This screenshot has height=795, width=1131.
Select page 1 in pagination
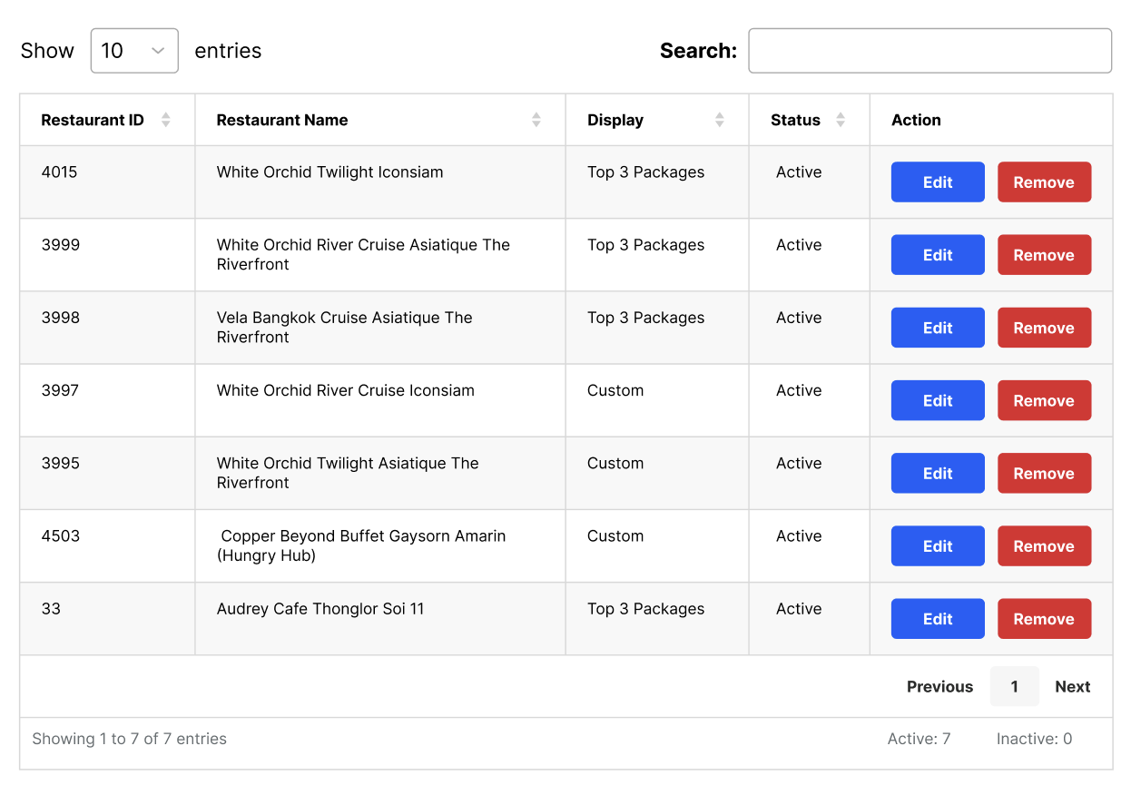tap(1014, 687)
